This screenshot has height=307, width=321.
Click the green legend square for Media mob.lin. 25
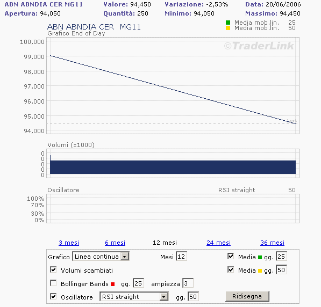[x=228, y=23]
